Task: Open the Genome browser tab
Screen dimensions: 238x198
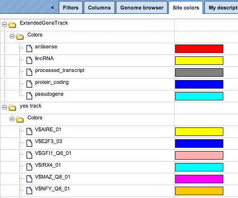Action: click(x=141, y=8)
